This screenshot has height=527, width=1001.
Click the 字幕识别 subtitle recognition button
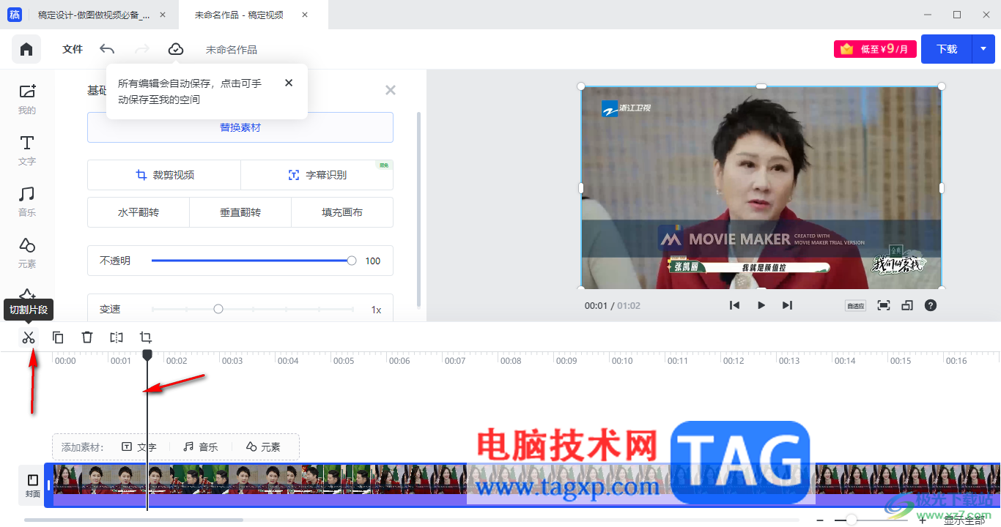point(317,175)
